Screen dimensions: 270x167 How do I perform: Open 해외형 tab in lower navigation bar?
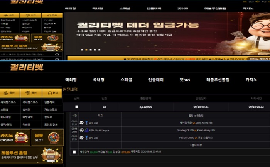point(71,80)
